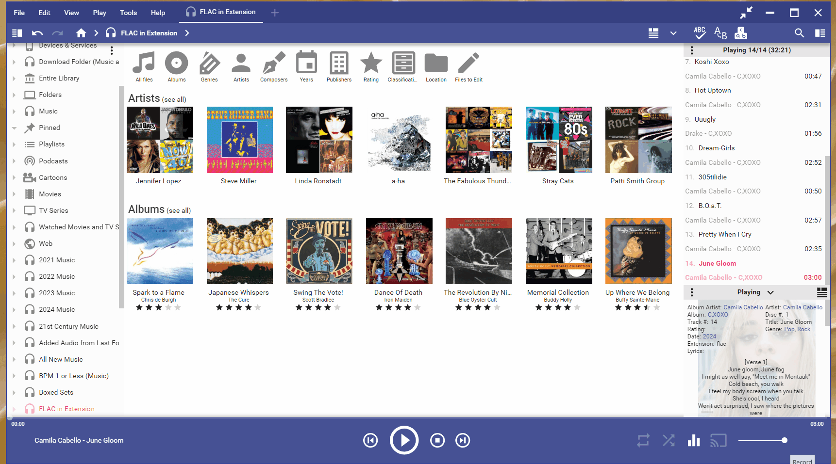Open the Playing panel dropdown chevron
The height and width of the screenshot is (464, 836).
[770, 292]
